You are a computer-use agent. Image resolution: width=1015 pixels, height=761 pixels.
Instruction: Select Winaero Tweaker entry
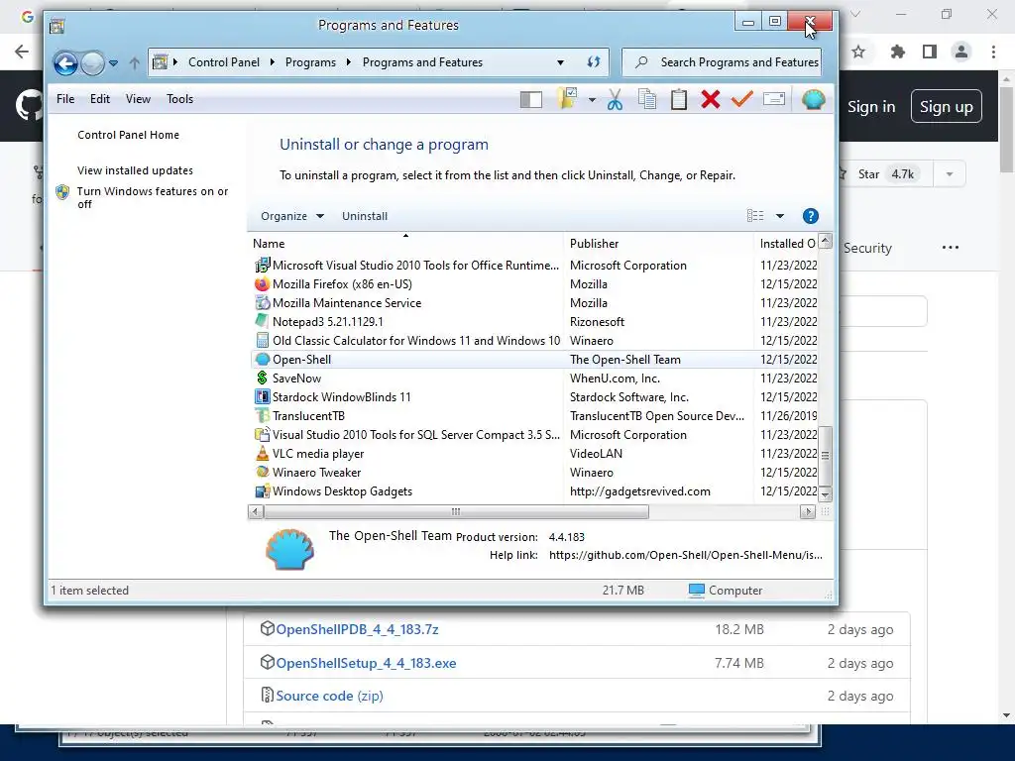[533, 473]
